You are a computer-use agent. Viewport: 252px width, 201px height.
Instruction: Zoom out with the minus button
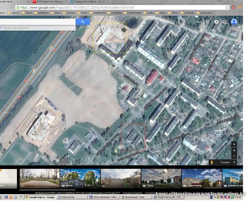pyautogui.click(x=234, y=156)
